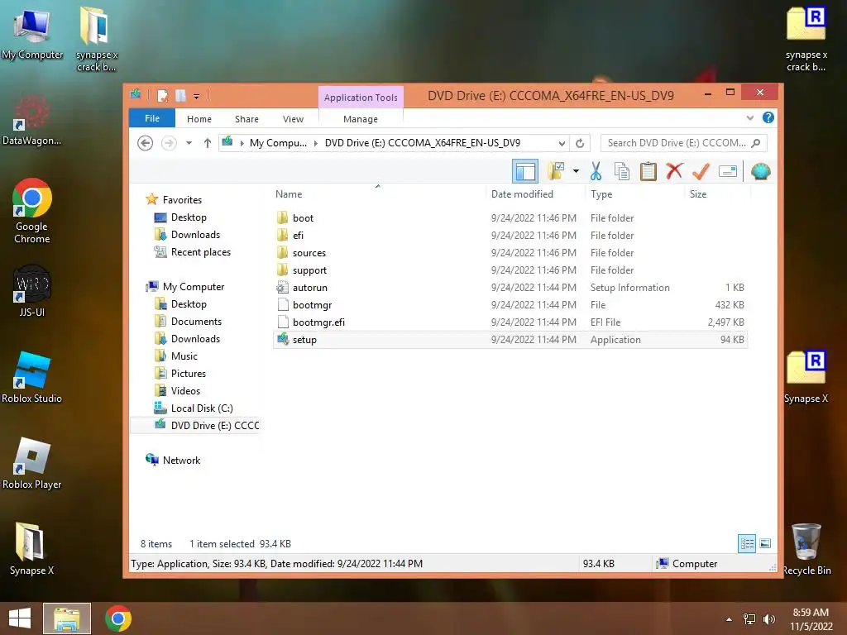Select Documents under My Computer
The height and width of the screenshot is (635, 847).
[196, 322]
